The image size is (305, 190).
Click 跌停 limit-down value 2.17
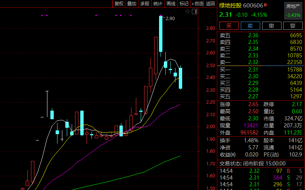click(297, 104)
